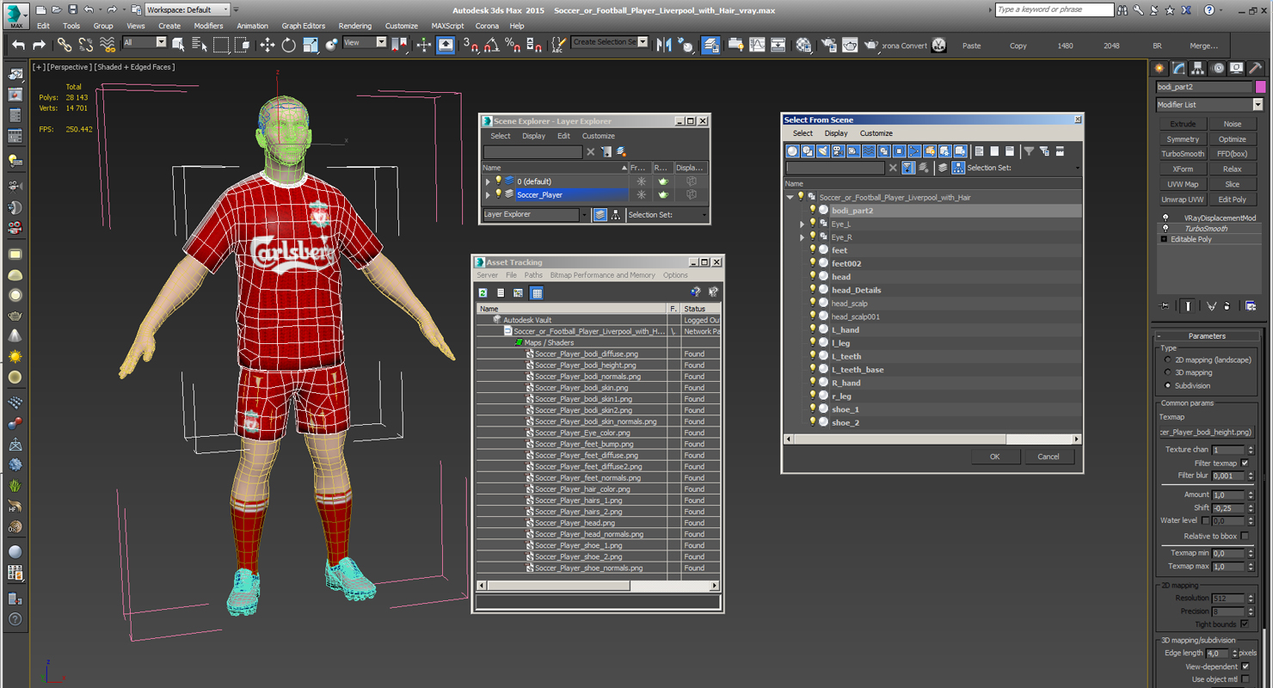Select the 3D mapping radio button

[x=1167, y=372]
